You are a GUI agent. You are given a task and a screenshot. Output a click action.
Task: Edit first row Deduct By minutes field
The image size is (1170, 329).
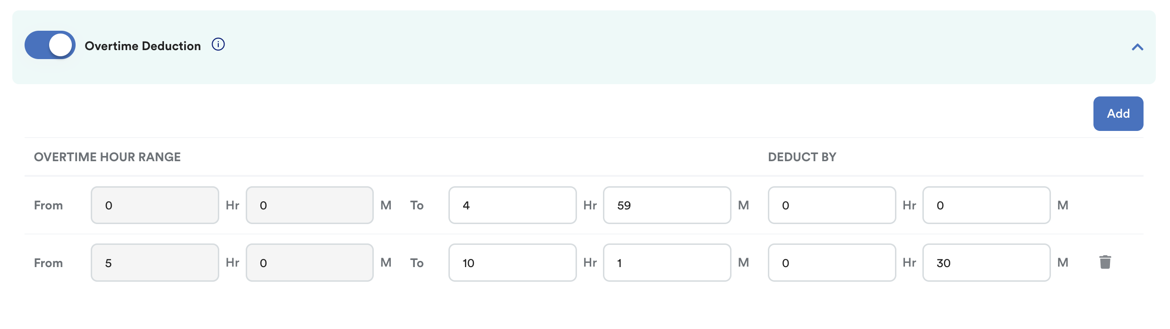tap(986, 205)
